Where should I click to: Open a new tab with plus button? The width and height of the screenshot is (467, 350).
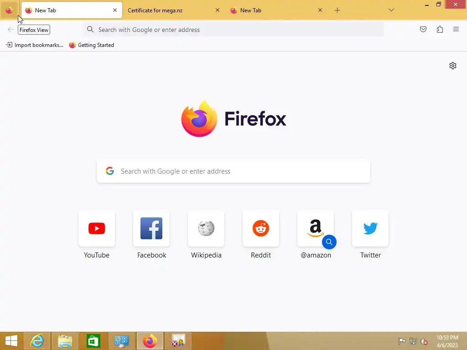(337, 10)
